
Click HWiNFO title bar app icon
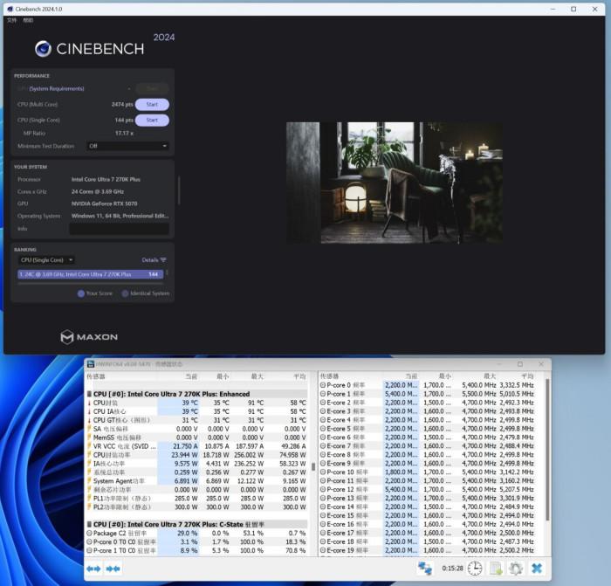91,364
